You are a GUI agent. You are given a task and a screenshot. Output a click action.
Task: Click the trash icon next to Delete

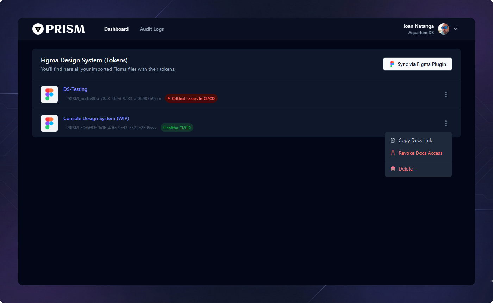click(x=393, y=168)
